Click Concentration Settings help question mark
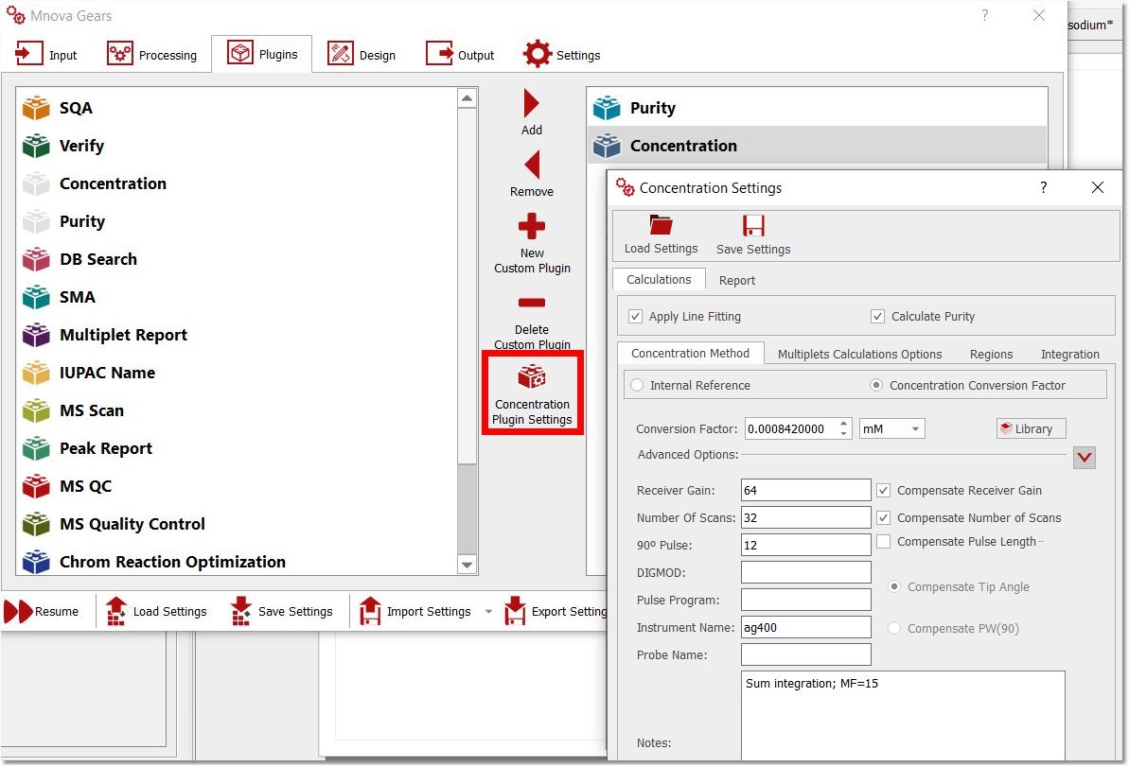 [x=1043, y=188]
